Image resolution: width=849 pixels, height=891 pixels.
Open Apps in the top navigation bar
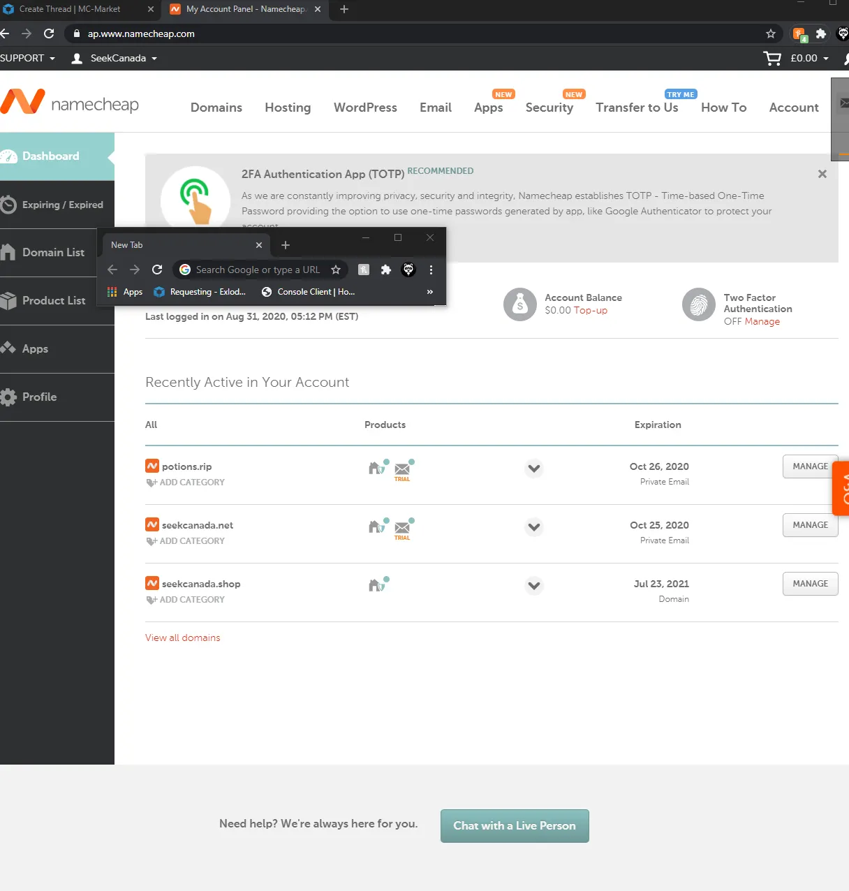click(489, 108)
